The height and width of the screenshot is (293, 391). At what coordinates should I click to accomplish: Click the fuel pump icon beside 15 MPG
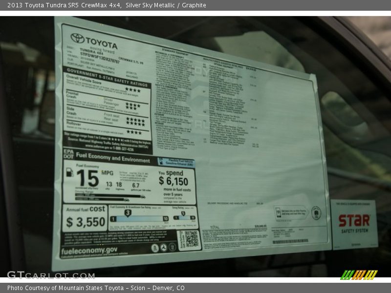point(69,172)
